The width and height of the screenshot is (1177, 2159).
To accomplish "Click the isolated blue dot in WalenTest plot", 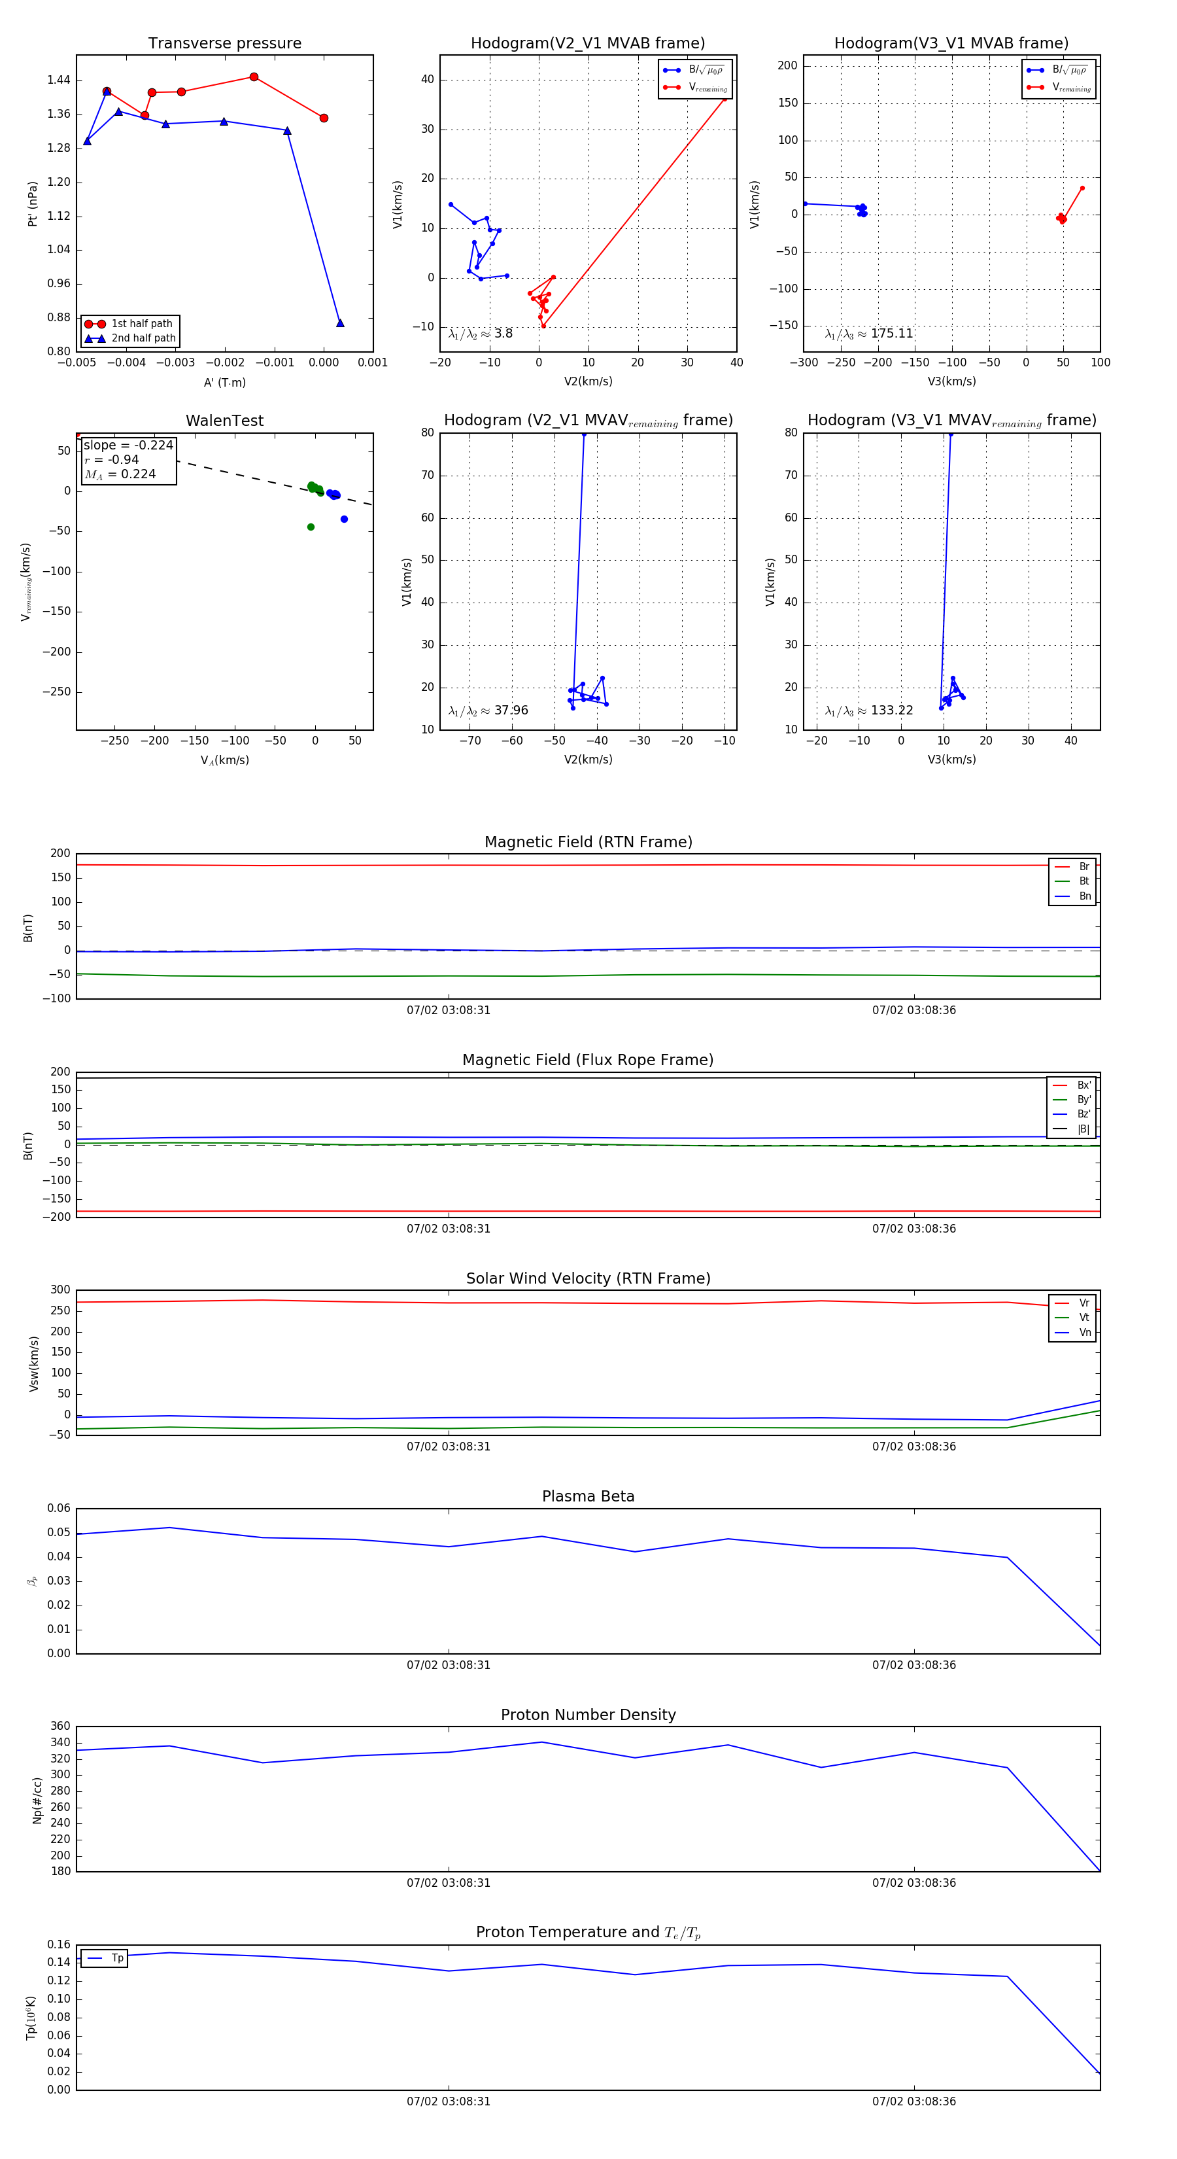I will [345, 519].
